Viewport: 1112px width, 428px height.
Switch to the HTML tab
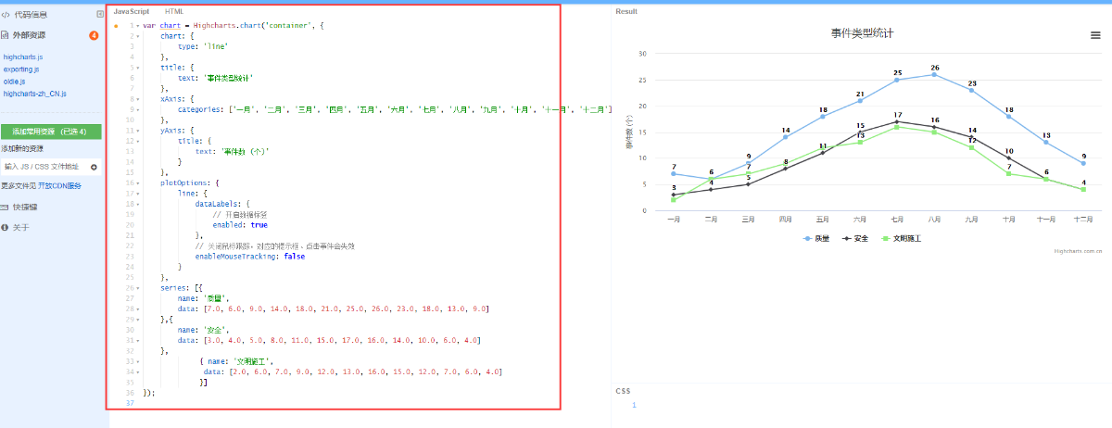(174, 11)
